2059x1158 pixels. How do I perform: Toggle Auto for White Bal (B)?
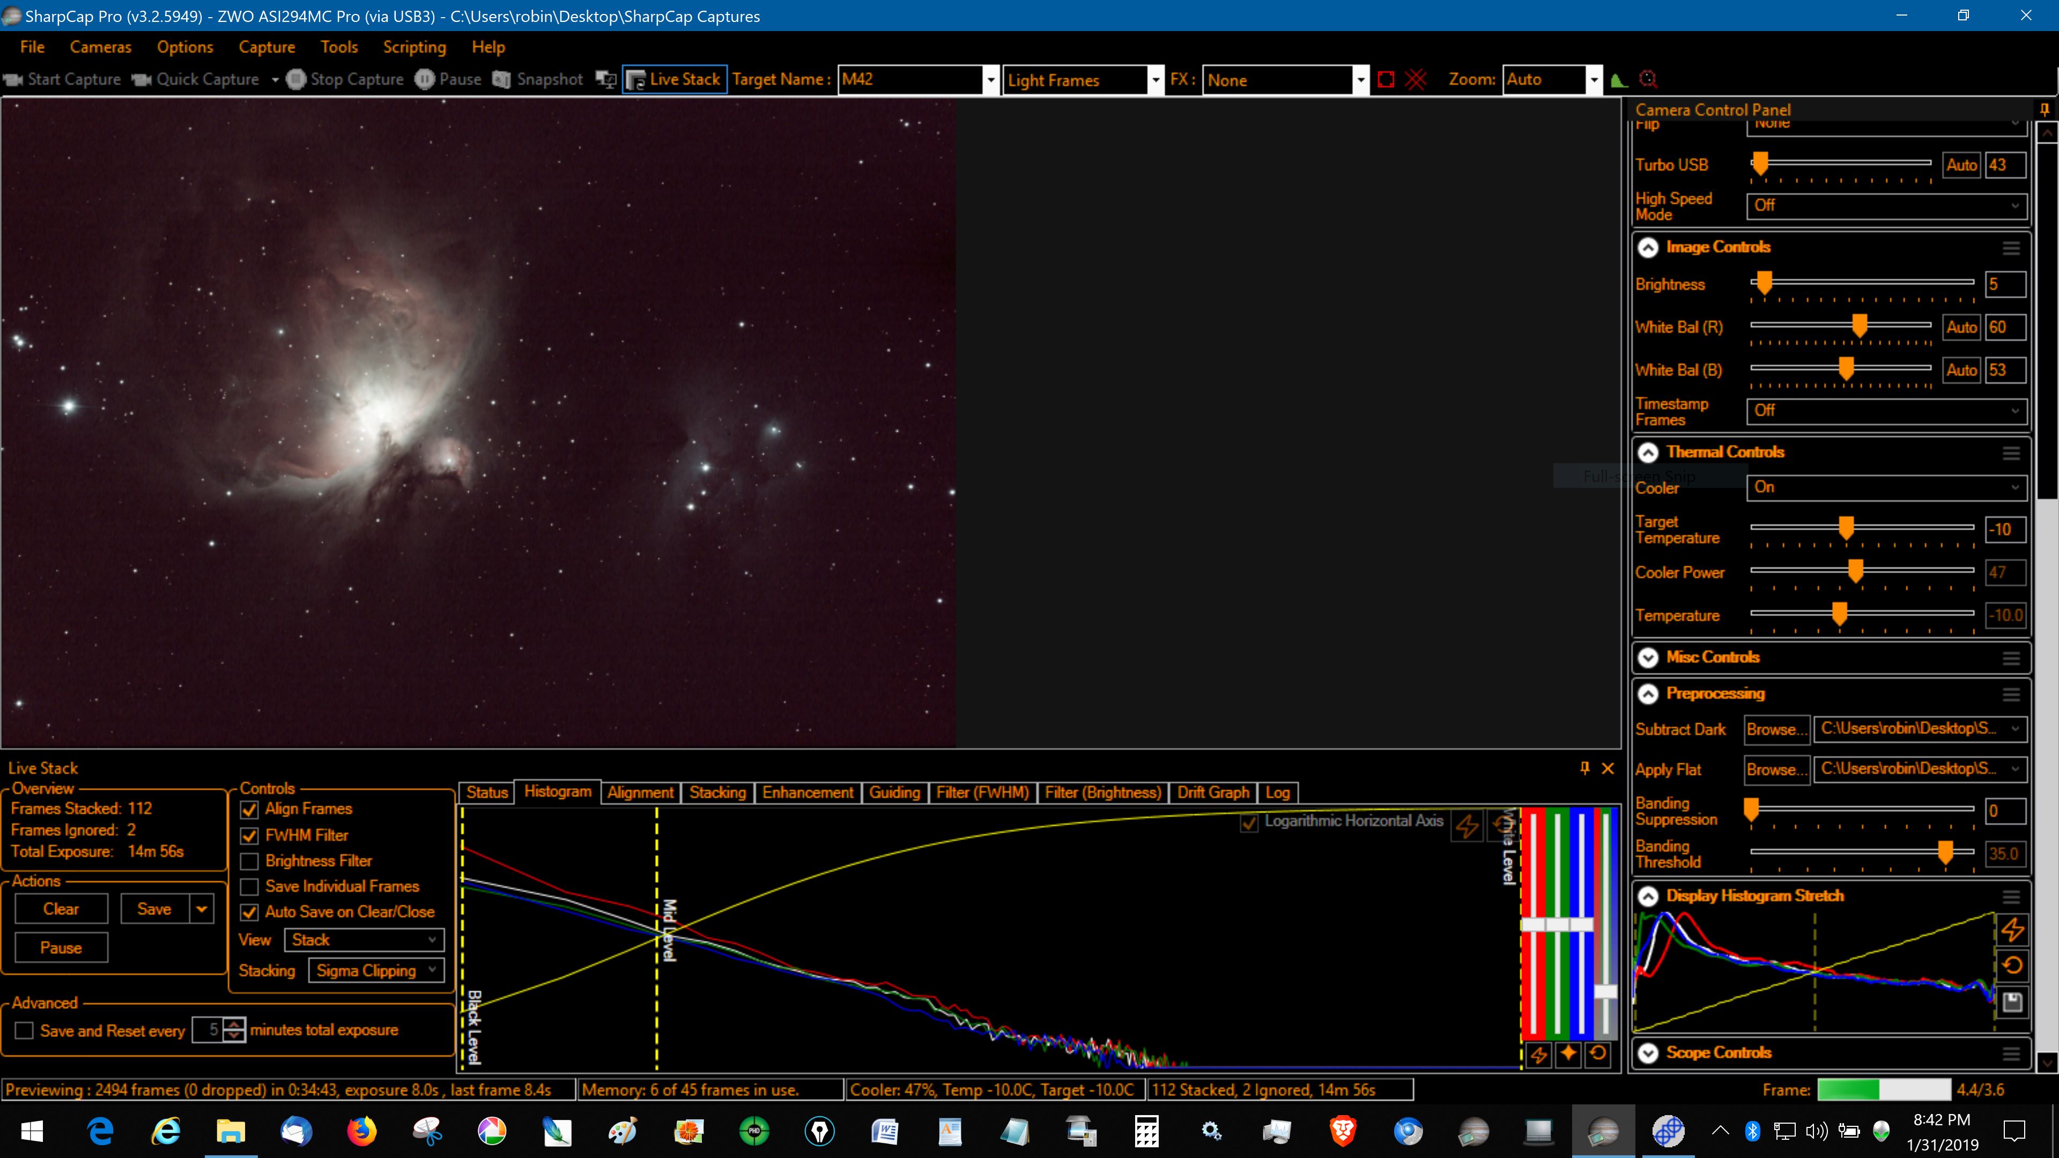(1961, 370)
